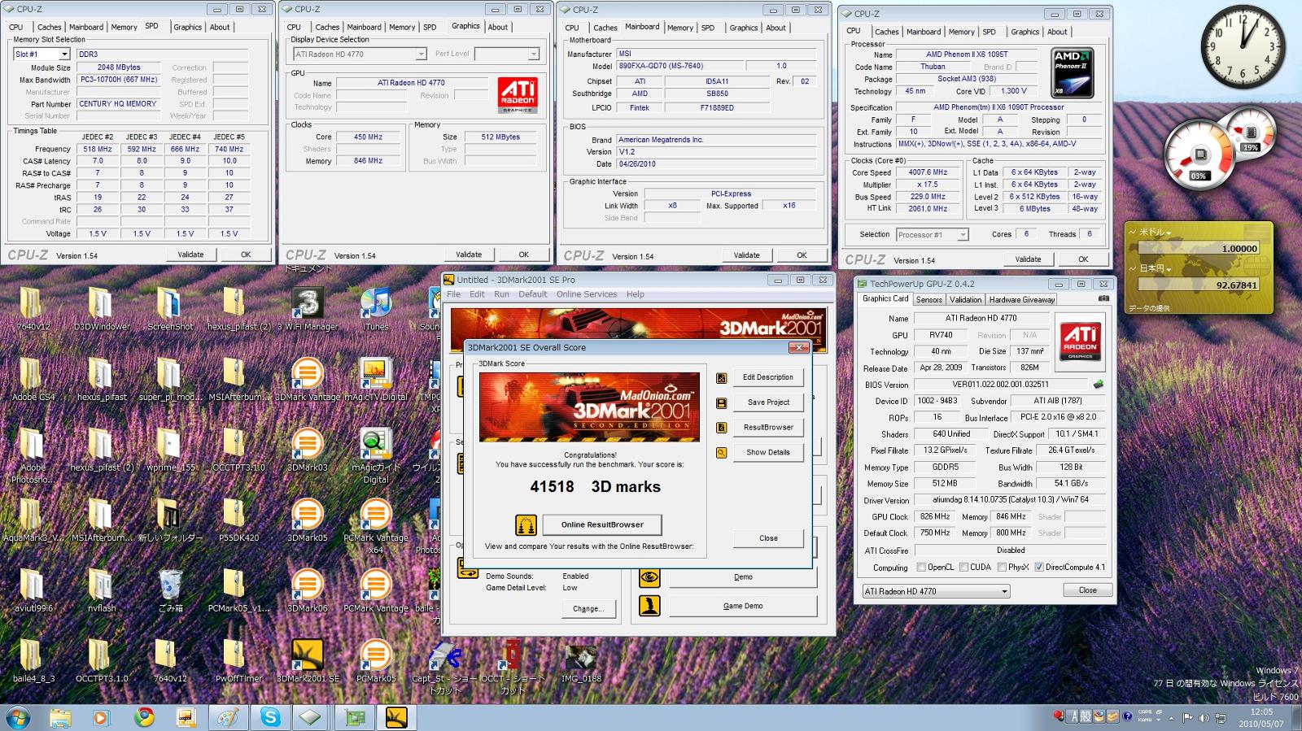This screenshot has height=731, width=1302.
Task: Open ScreenShot folder on desktop
Action: (170, 309)
